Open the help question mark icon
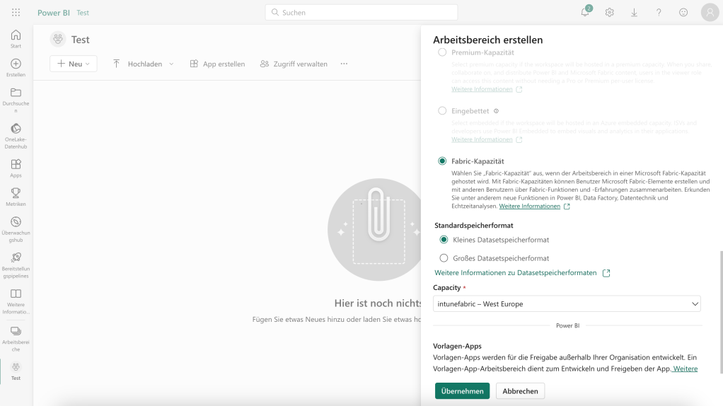Viewport: 723px width, 406px height. tap(659, 13)
